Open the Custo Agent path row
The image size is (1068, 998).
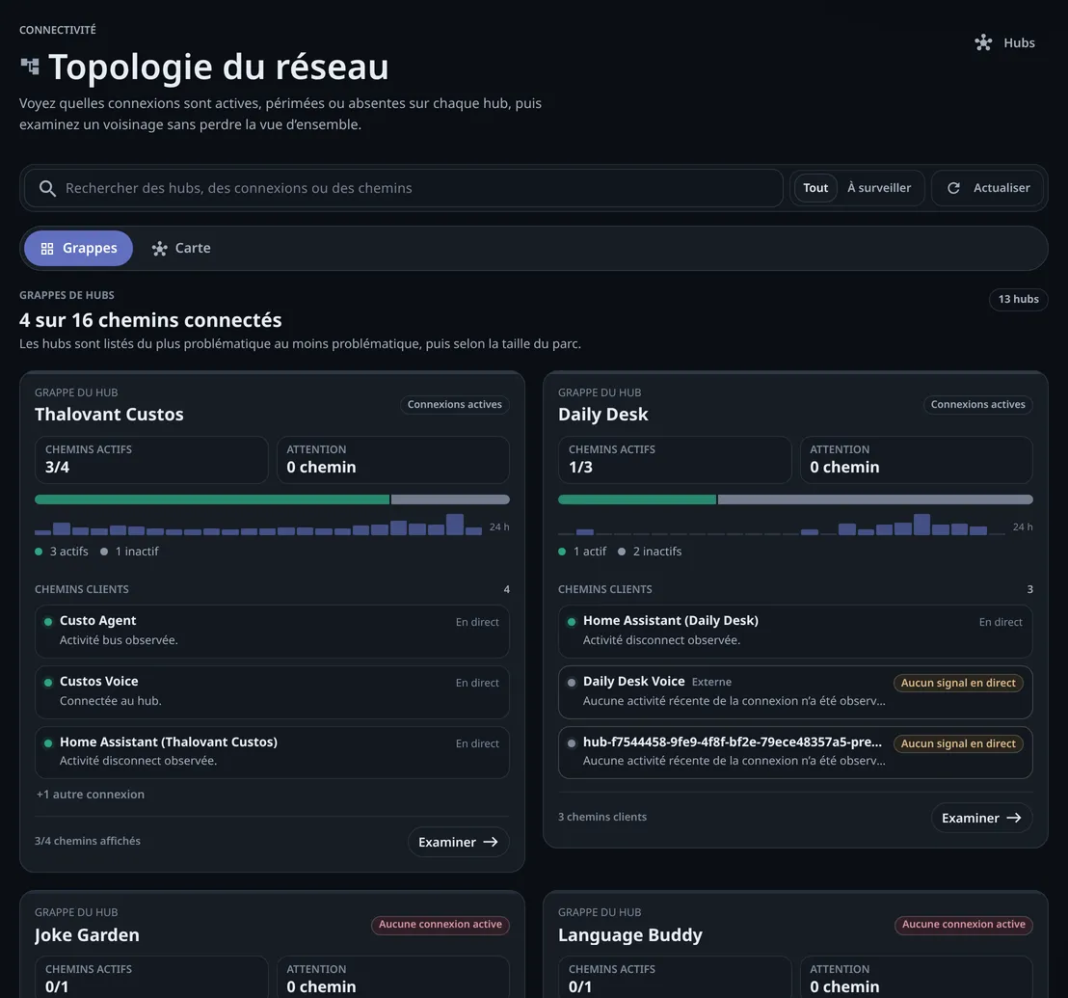(272, 631)
